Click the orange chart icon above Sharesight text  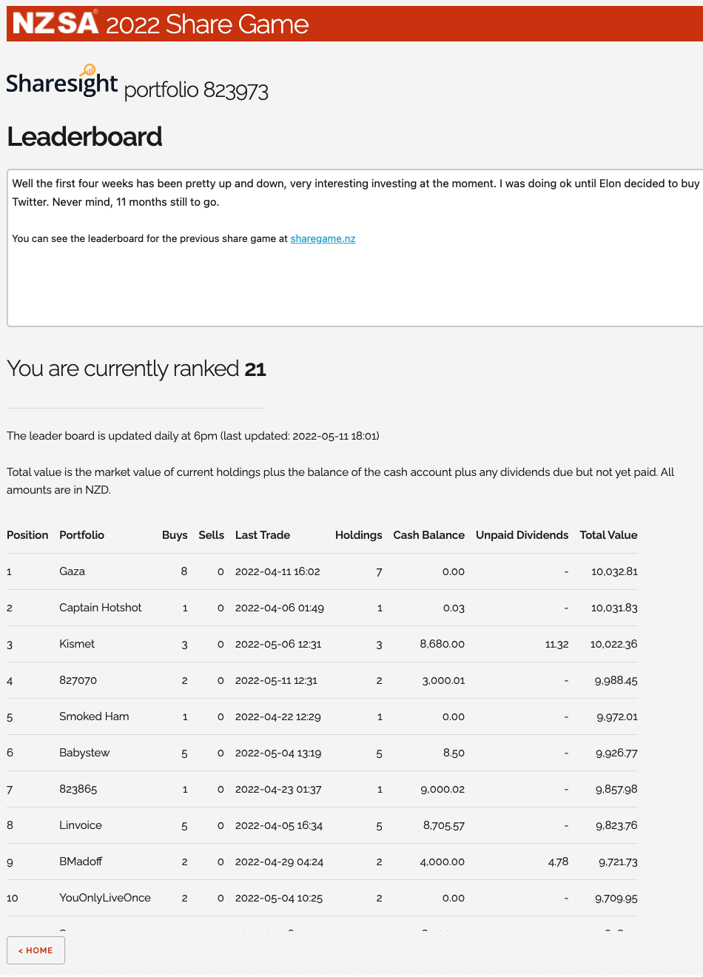87,70
